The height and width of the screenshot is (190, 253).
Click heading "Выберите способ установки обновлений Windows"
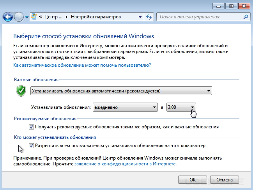pos(83,36)
